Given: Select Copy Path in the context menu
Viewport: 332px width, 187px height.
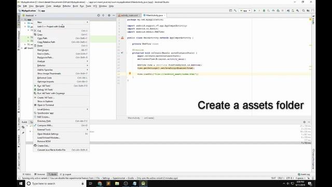Looking at the screenshot, I should click(61, 38).
